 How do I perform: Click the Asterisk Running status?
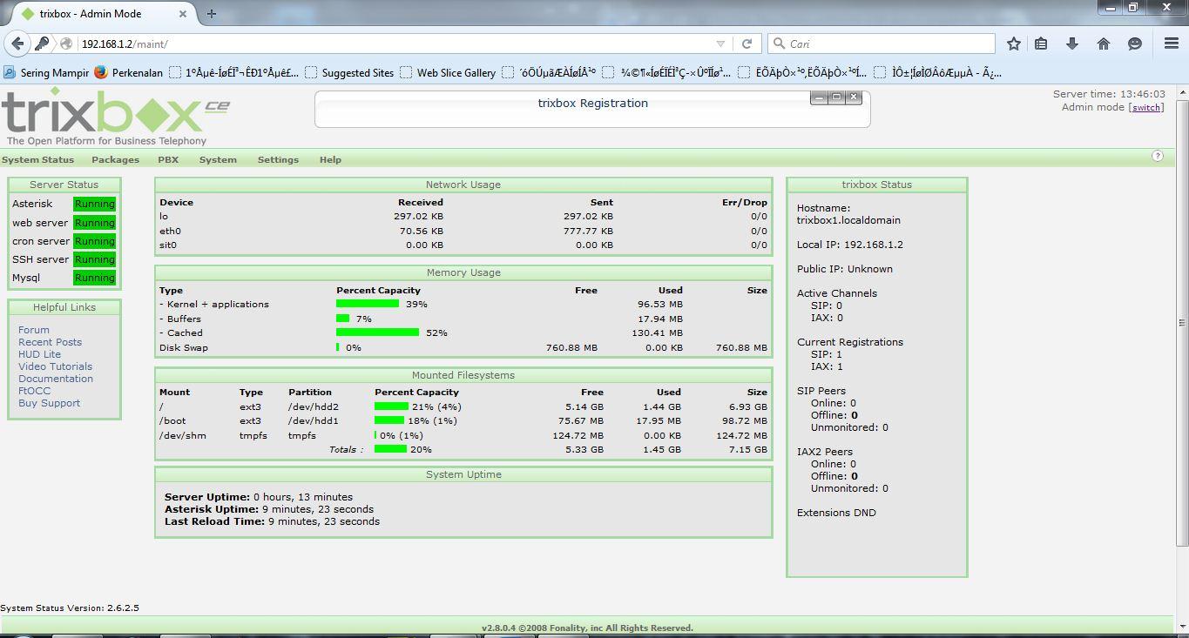(94, 204)
